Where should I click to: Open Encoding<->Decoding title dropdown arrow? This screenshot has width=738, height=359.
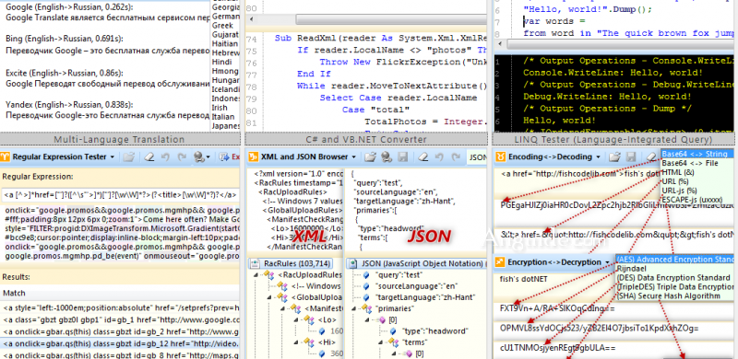pyautogui.click(x=598, y=156)
